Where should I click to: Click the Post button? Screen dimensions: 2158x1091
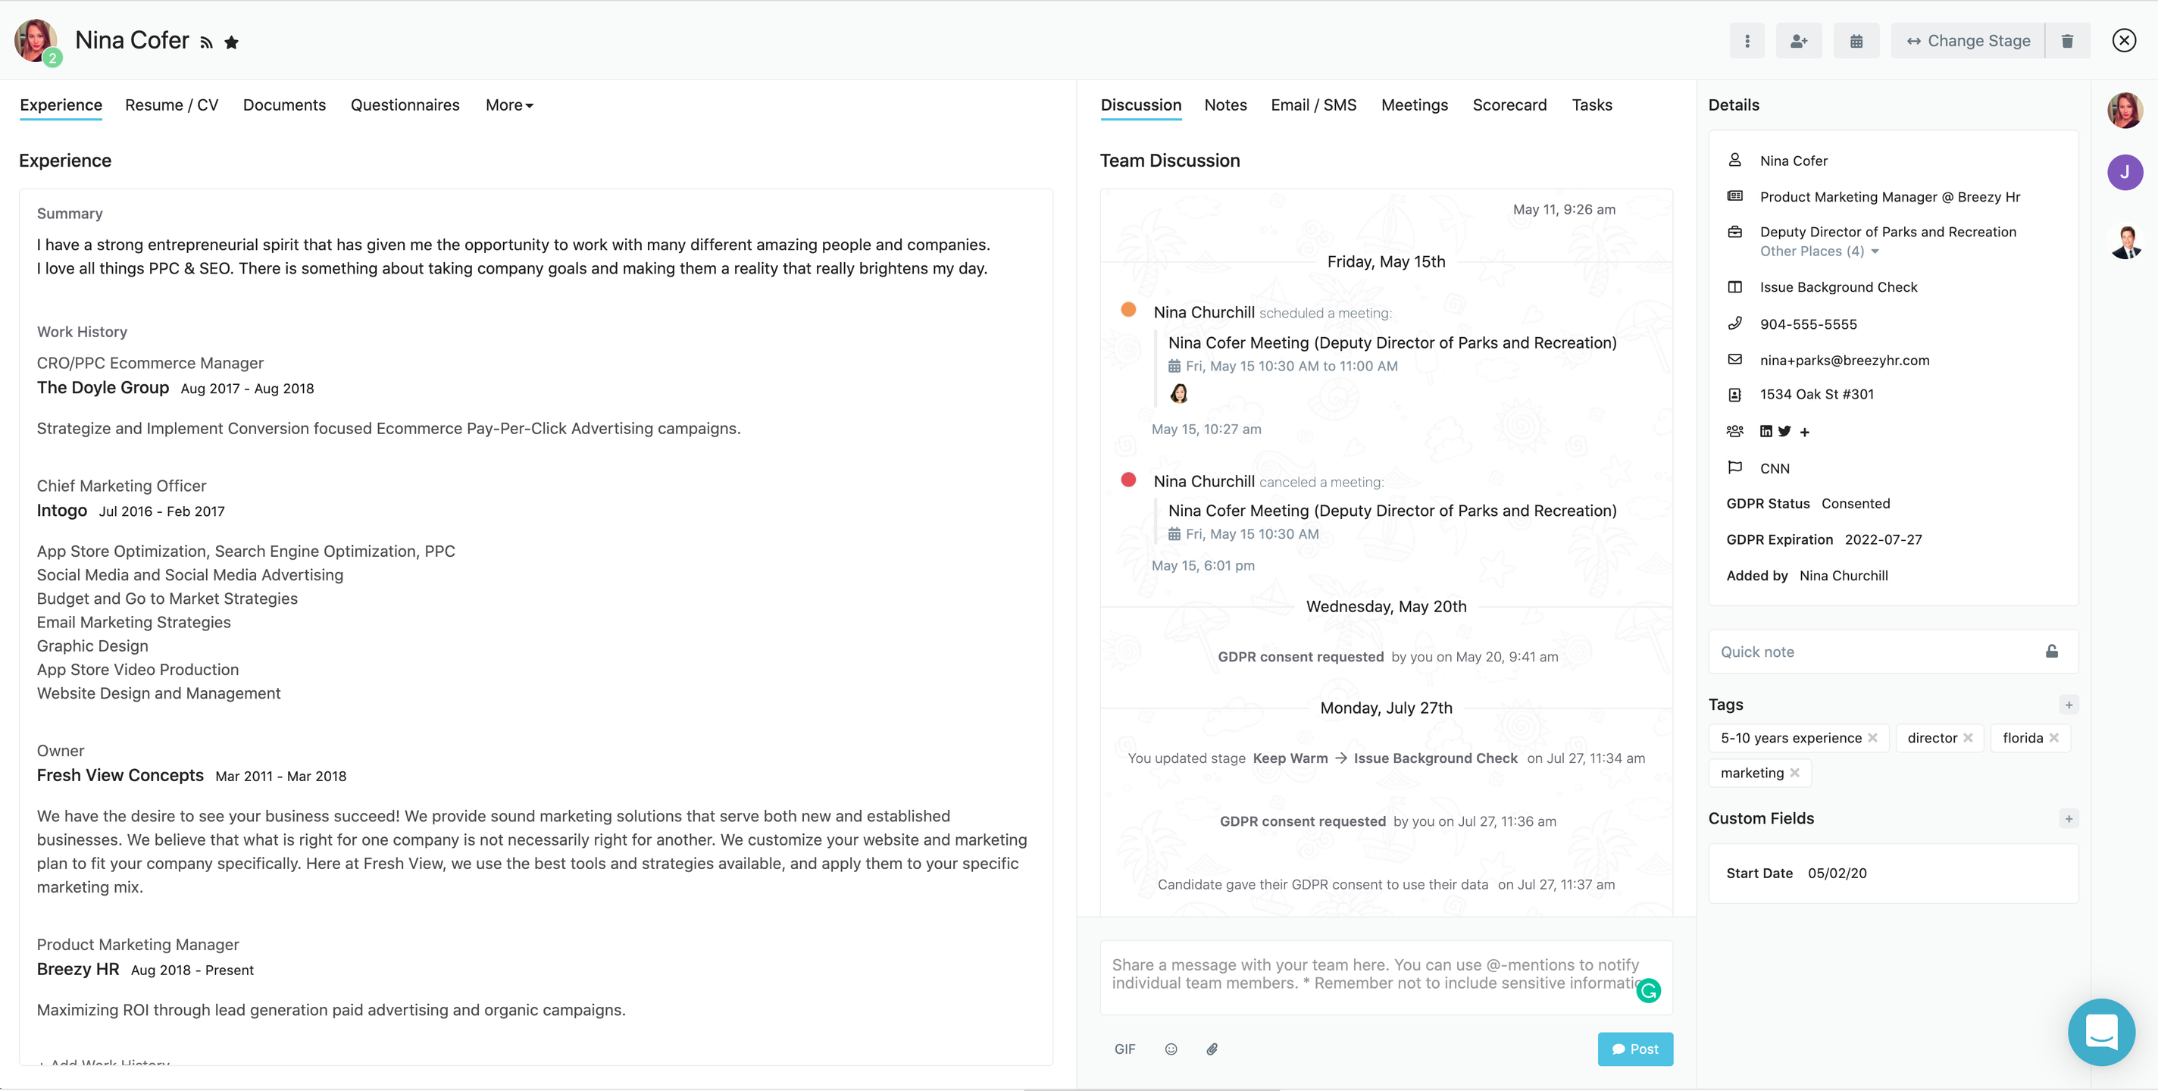[x=1634, y=1049]
